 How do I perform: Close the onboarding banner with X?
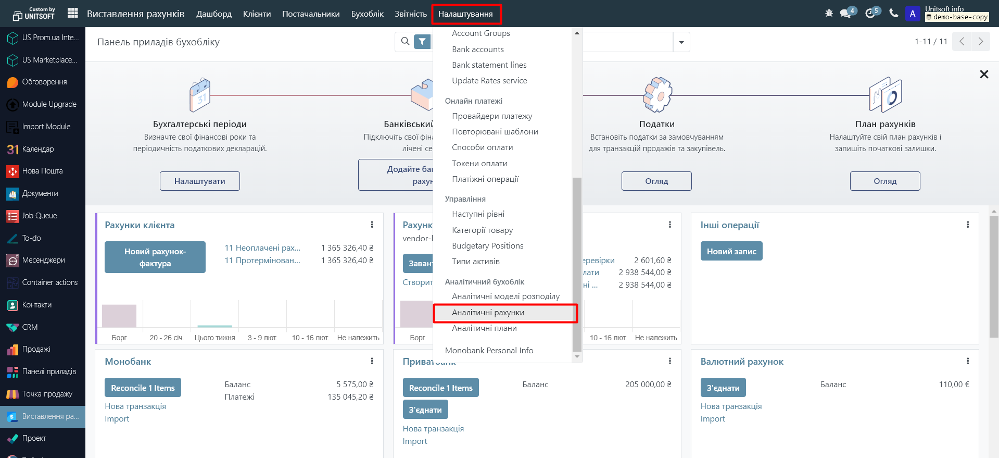tap(984, 75)
